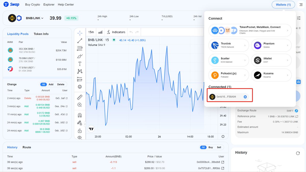Screen dimensions: 306x172
Task: Connect Phantom Solana wallet
Action: (271, 45)
